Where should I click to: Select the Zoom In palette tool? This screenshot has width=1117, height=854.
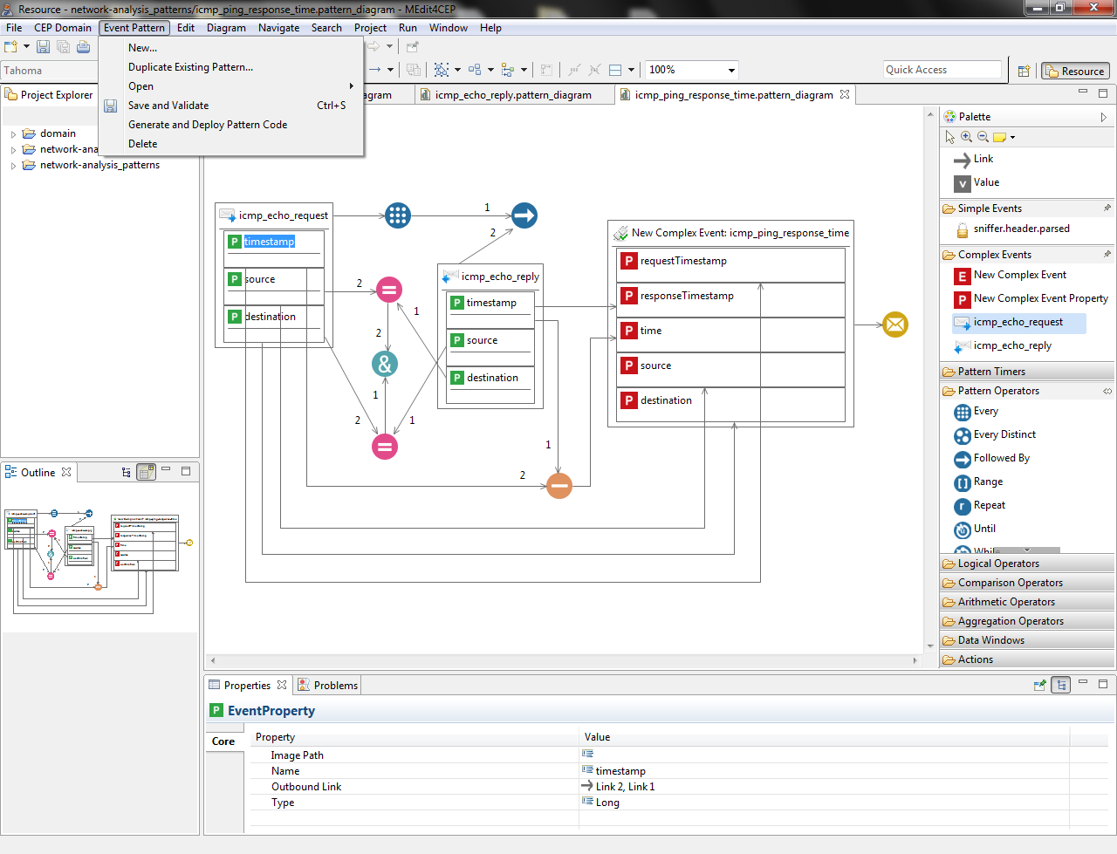click(x=966, y=137)
